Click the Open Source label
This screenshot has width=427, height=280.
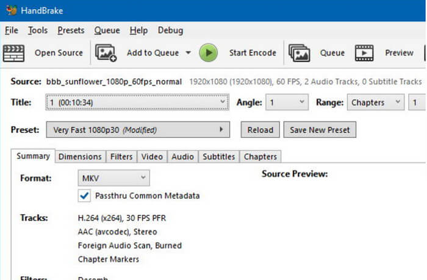point(59,53)
